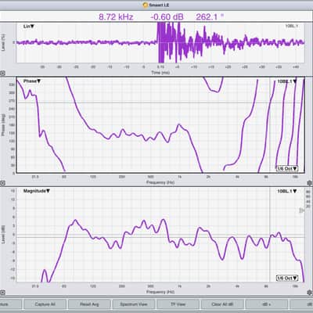Screen dimensions: 313x313
Task: Open plot settings gear beside phase graph
Action: (x=310, y=183)
